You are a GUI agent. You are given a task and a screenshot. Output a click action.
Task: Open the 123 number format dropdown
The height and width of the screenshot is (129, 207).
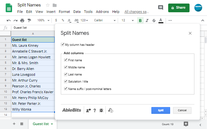[x=84, y=20]
